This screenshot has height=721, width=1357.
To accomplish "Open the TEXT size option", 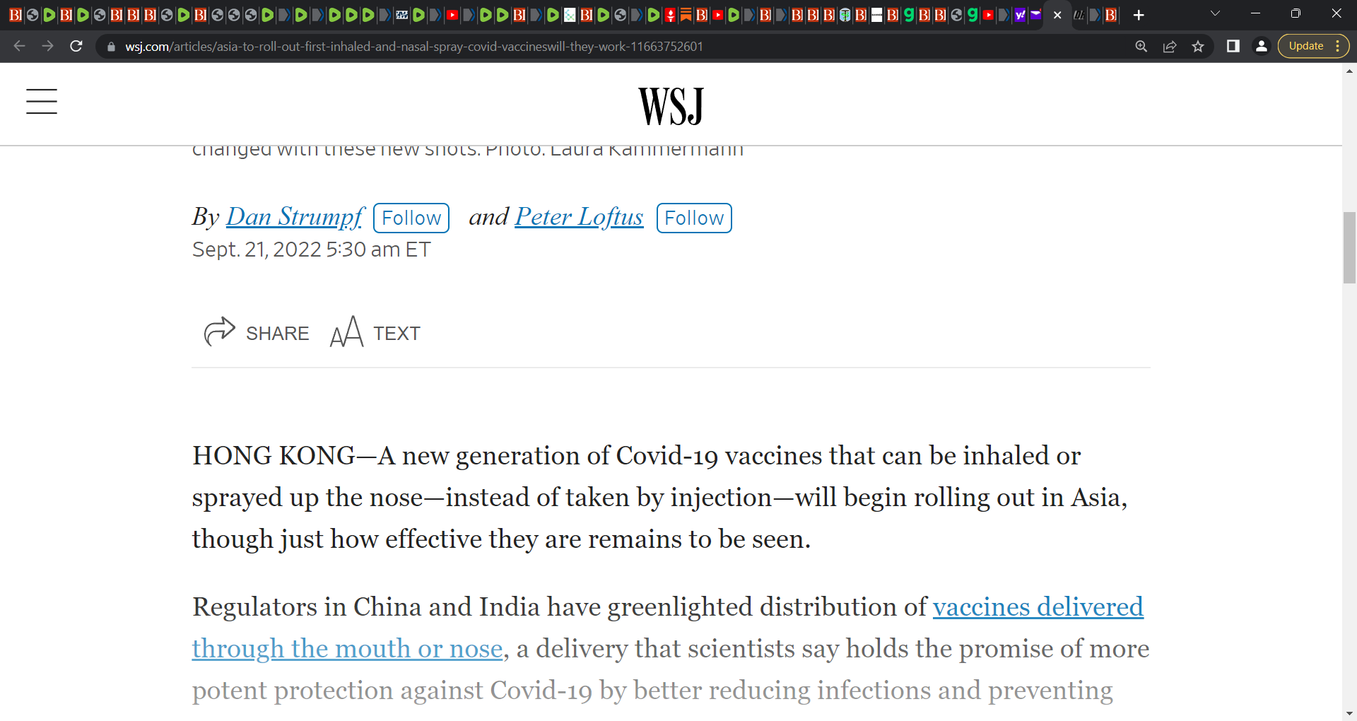I will [x=375, y=332].
